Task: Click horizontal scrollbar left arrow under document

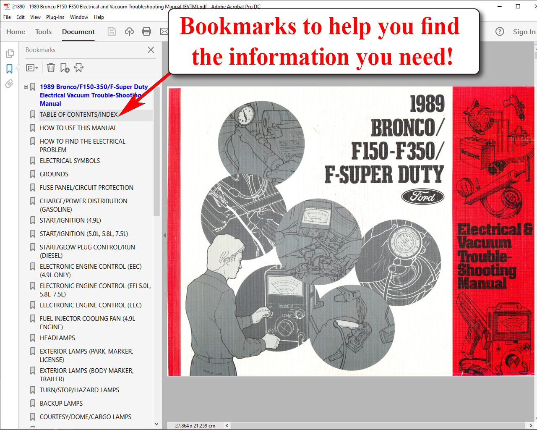Action: point(227,425)
